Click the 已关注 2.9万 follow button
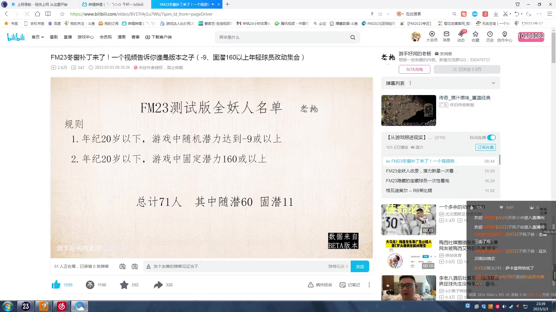Screen dimensions: 556x312 [x=467, y=69]
